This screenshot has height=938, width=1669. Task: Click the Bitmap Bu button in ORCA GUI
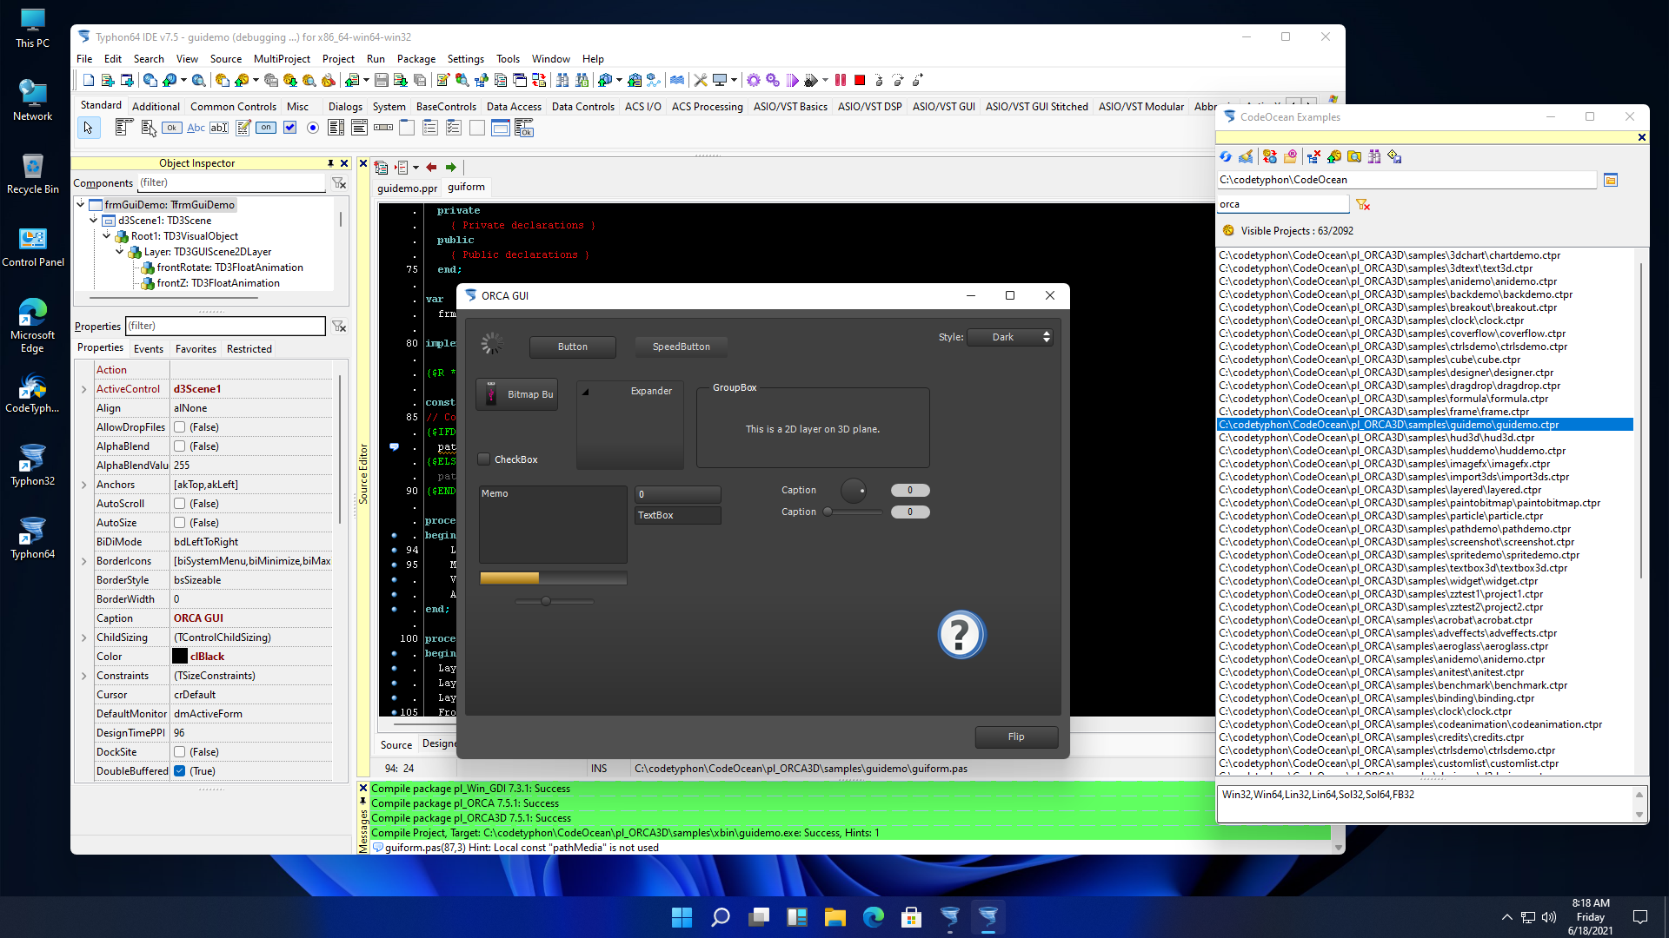tap(516, 394)
